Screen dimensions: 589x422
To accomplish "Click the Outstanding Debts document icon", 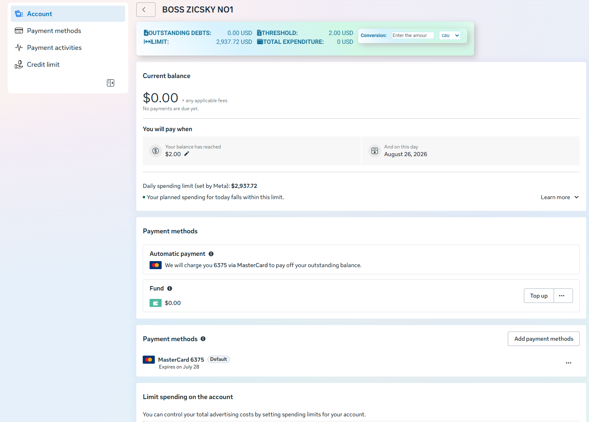I will [x=146, y=33].
